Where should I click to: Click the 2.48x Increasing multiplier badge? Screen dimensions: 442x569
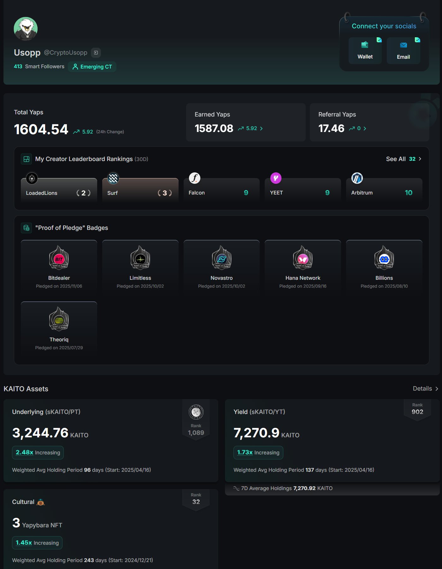(38, 452)
